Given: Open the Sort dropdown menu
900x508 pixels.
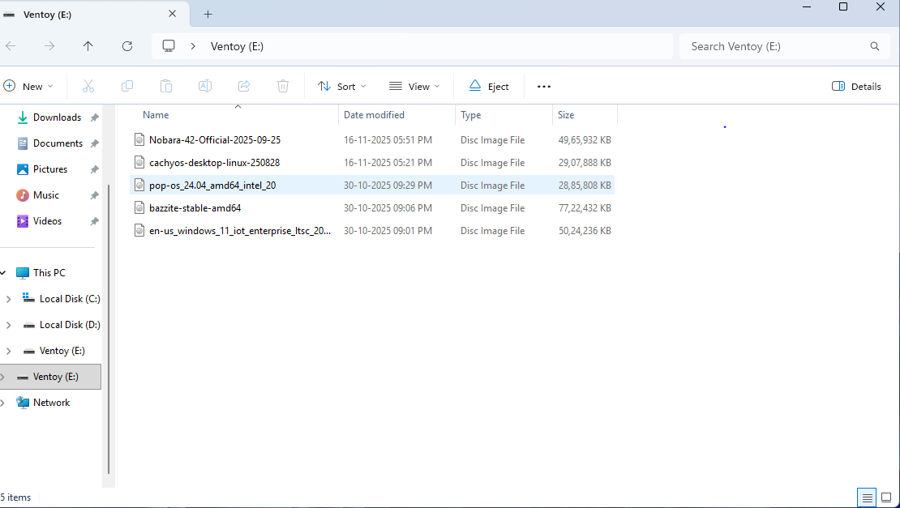Looking at the screenshot, I should (x=341, y=86).
